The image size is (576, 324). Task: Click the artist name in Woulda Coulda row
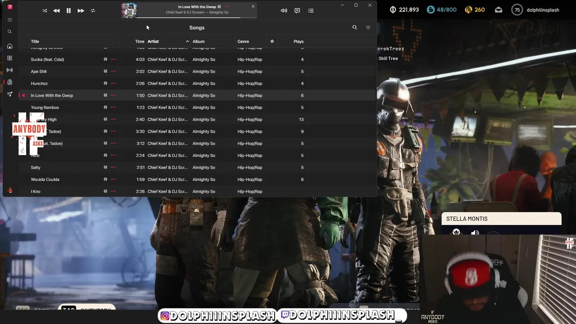pyautogui.click(x=167, y=180)
